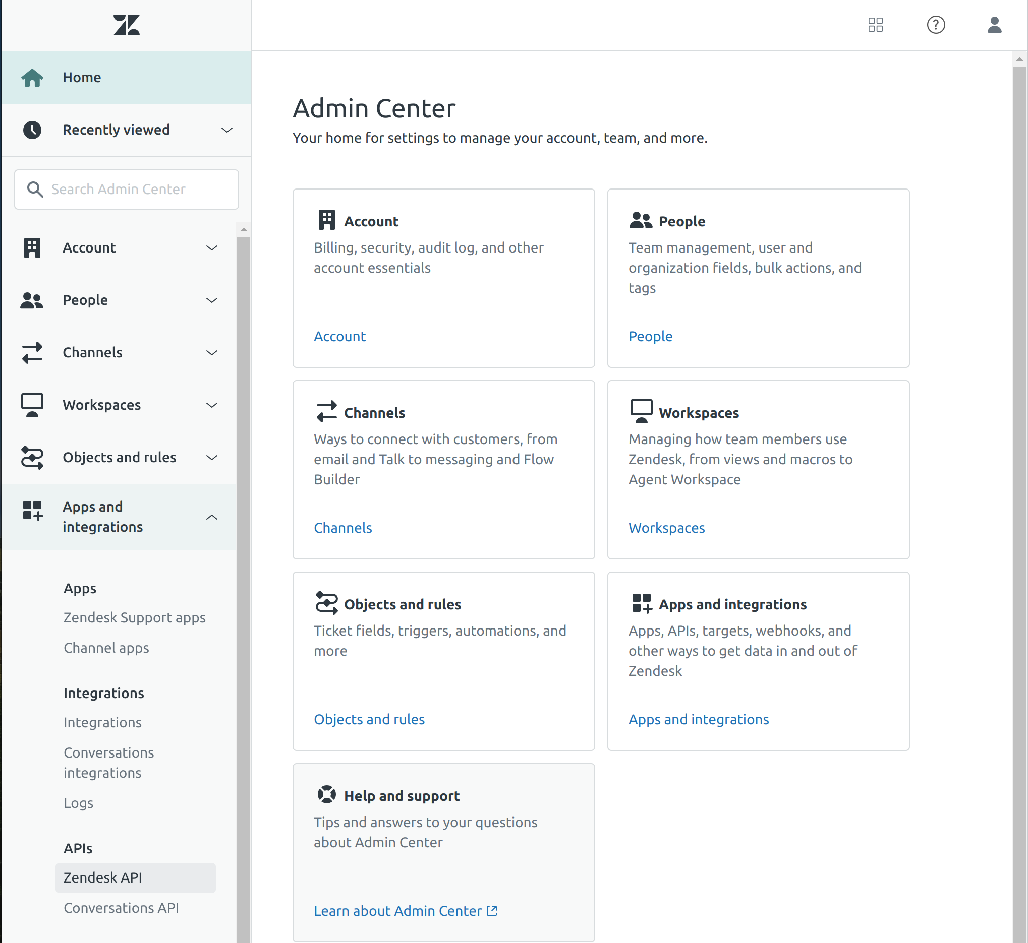
Task: Open the help question mark icon
Action: pos(936,25)
